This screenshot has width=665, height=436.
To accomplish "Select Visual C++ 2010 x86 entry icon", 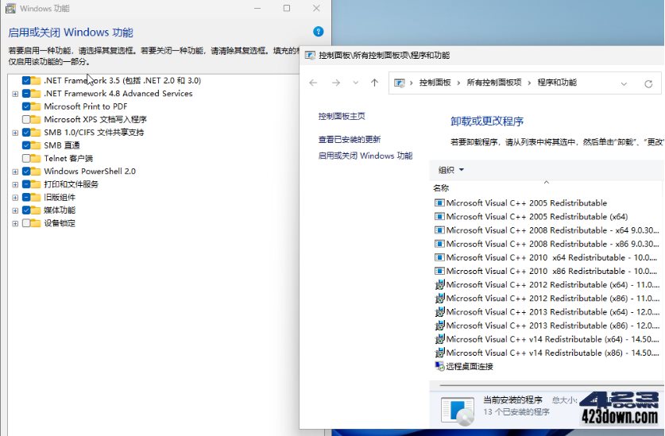I will [439, 271].
